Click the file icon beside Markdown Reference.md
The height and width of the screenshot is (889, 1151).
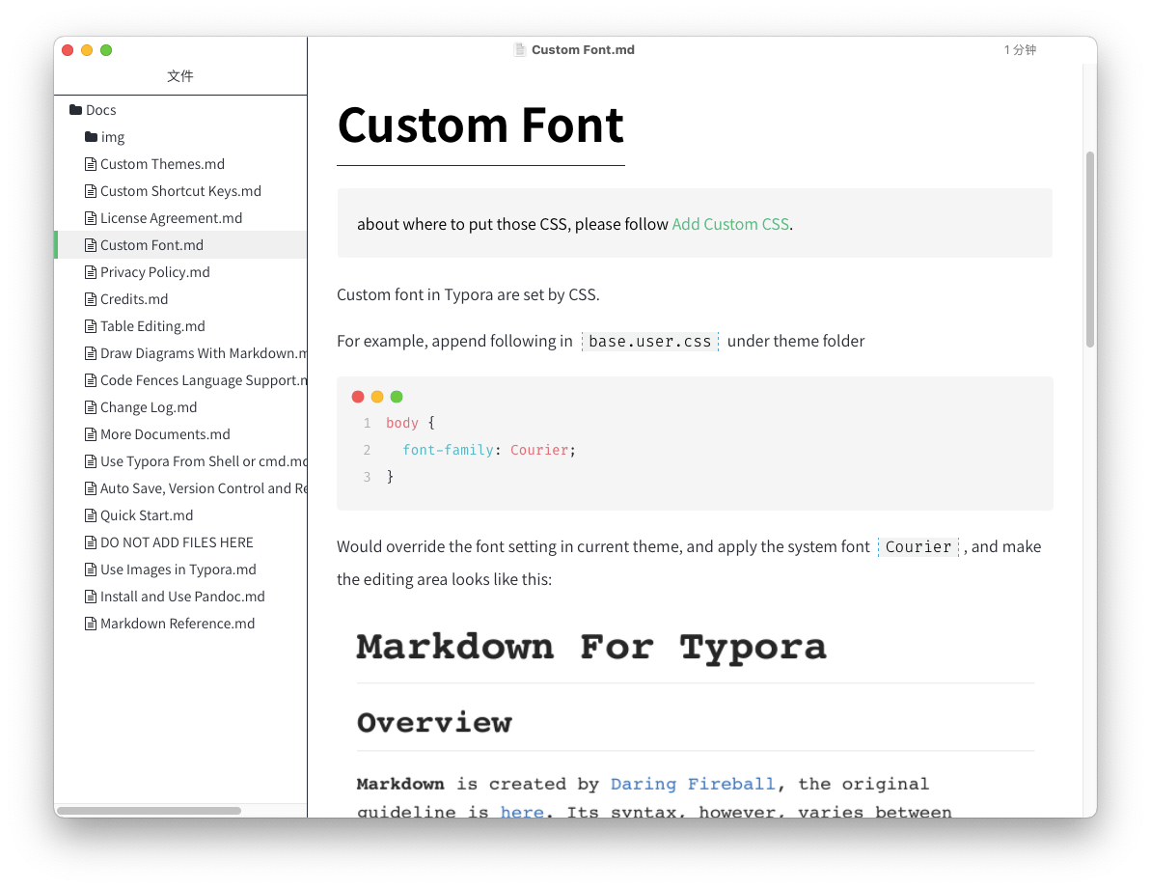pos(91,624)
